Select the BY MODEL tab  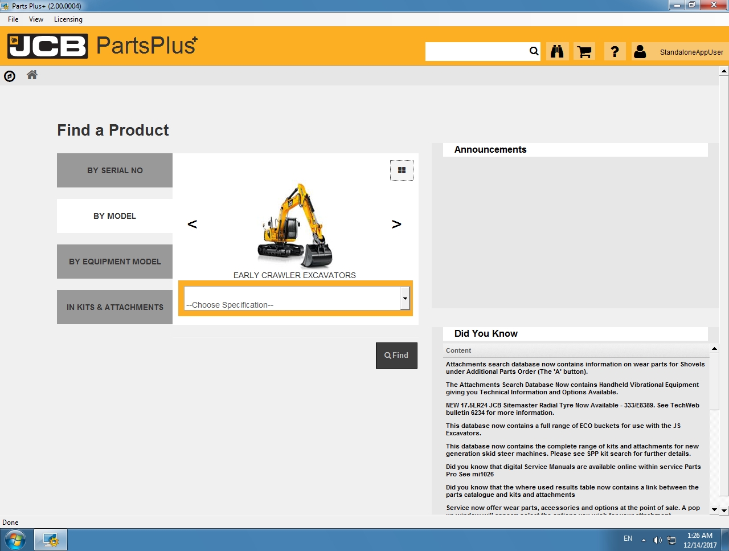tap(114, 216)
